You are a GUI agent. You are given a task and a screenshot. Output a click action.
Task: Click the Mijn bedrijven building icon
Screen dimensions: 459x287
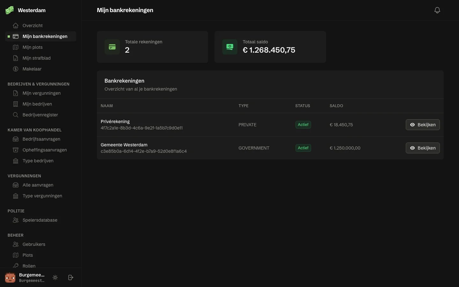click(x=16, y=104)
